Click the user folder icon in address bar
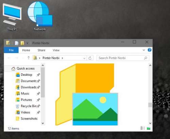 pos(35,58)
